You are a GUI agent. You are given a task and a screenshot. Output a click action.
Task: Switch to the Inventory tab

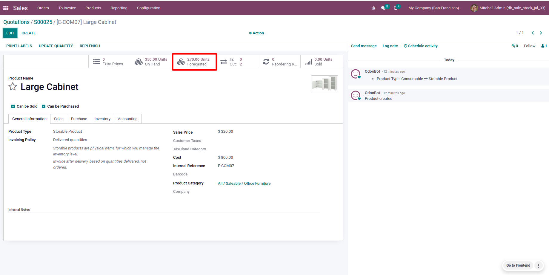pos(102,119)
